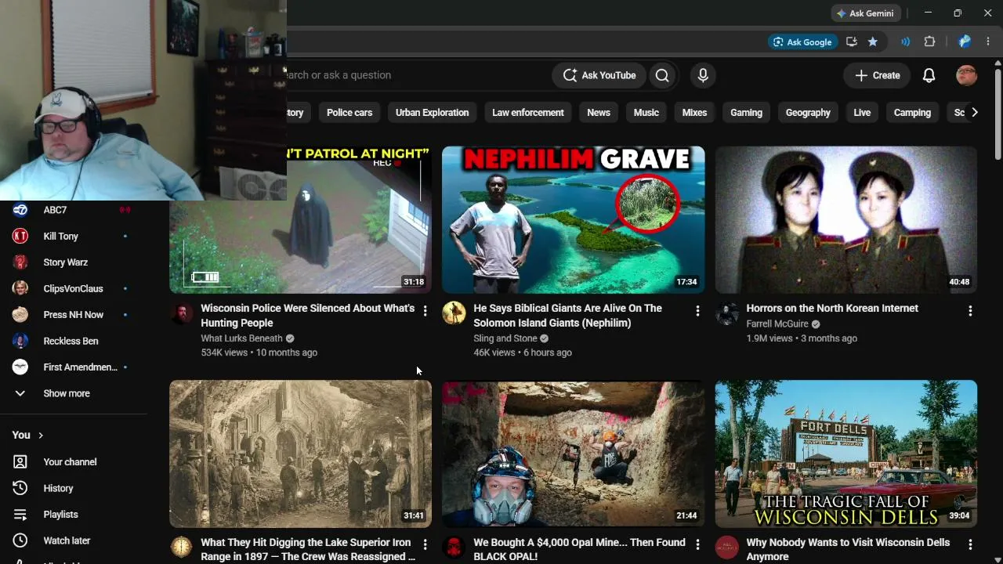Viewport: 1003px width, 564px height.
Task: Show more filter chips with right arrow
Action: pos(974,113)
